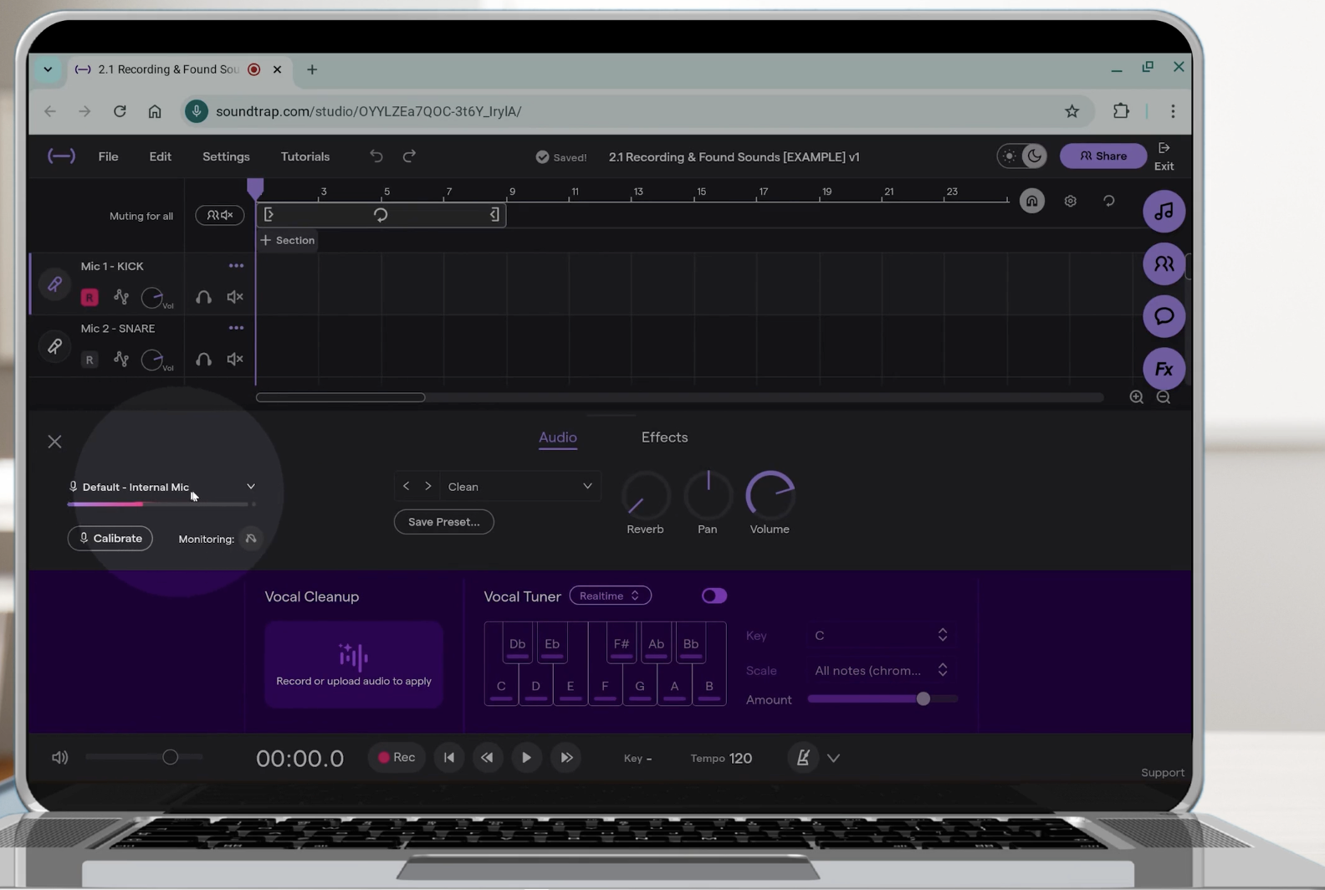Expand metronome options arrow
Image resolution: width=1325 pixels, height=890 pixels.
pyautogui.click(x=833, y=759)
